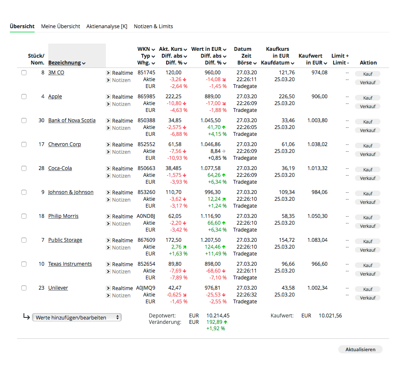The image size is (407, 367).
Task: Click Realtime arrow icon for Public Storage
Action: tap(108, 240)
